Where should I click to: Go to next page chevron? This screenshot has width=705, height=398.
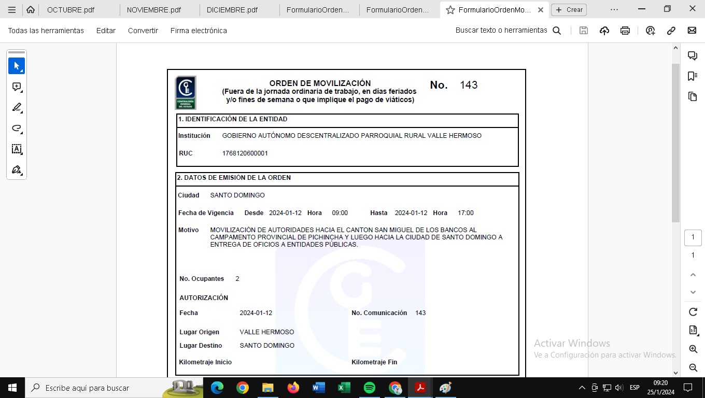tap(693, 292)
